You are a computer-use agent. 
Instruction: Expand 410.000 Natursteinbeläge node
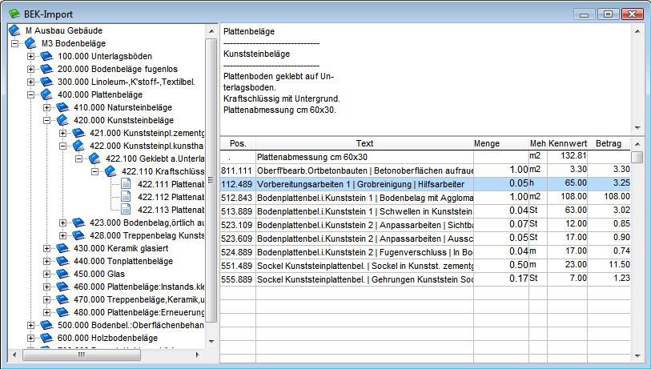click(47, 107)
